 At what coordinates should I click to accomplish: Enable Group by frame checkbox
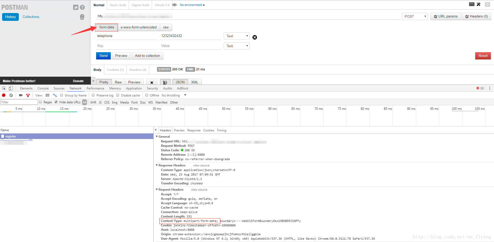pos(62,95)
